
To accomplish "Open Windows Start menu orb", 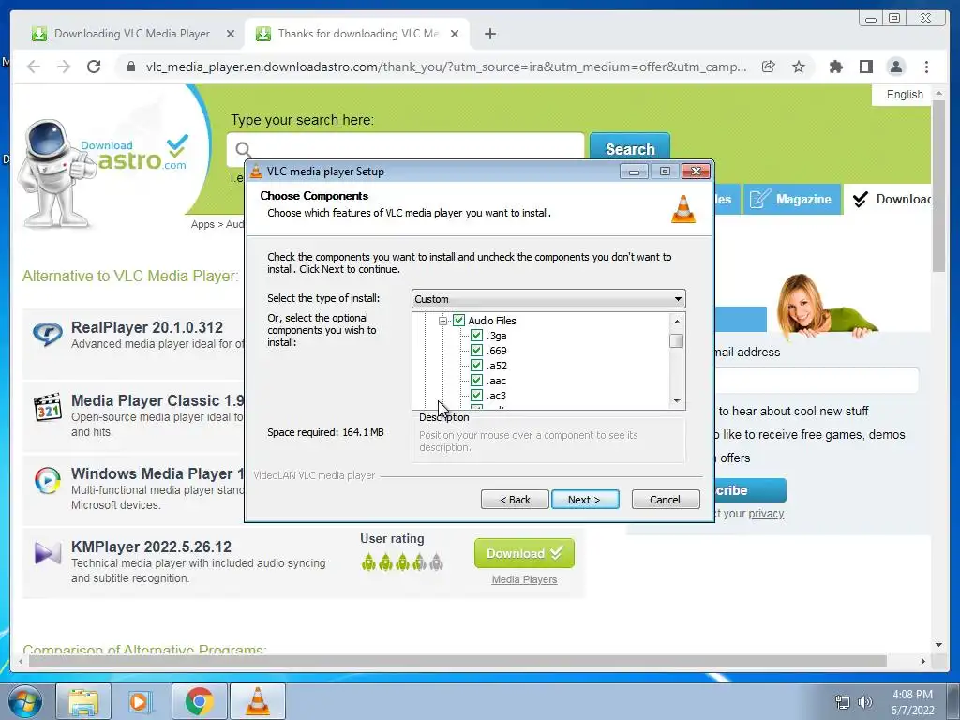I will pos(24,701).
